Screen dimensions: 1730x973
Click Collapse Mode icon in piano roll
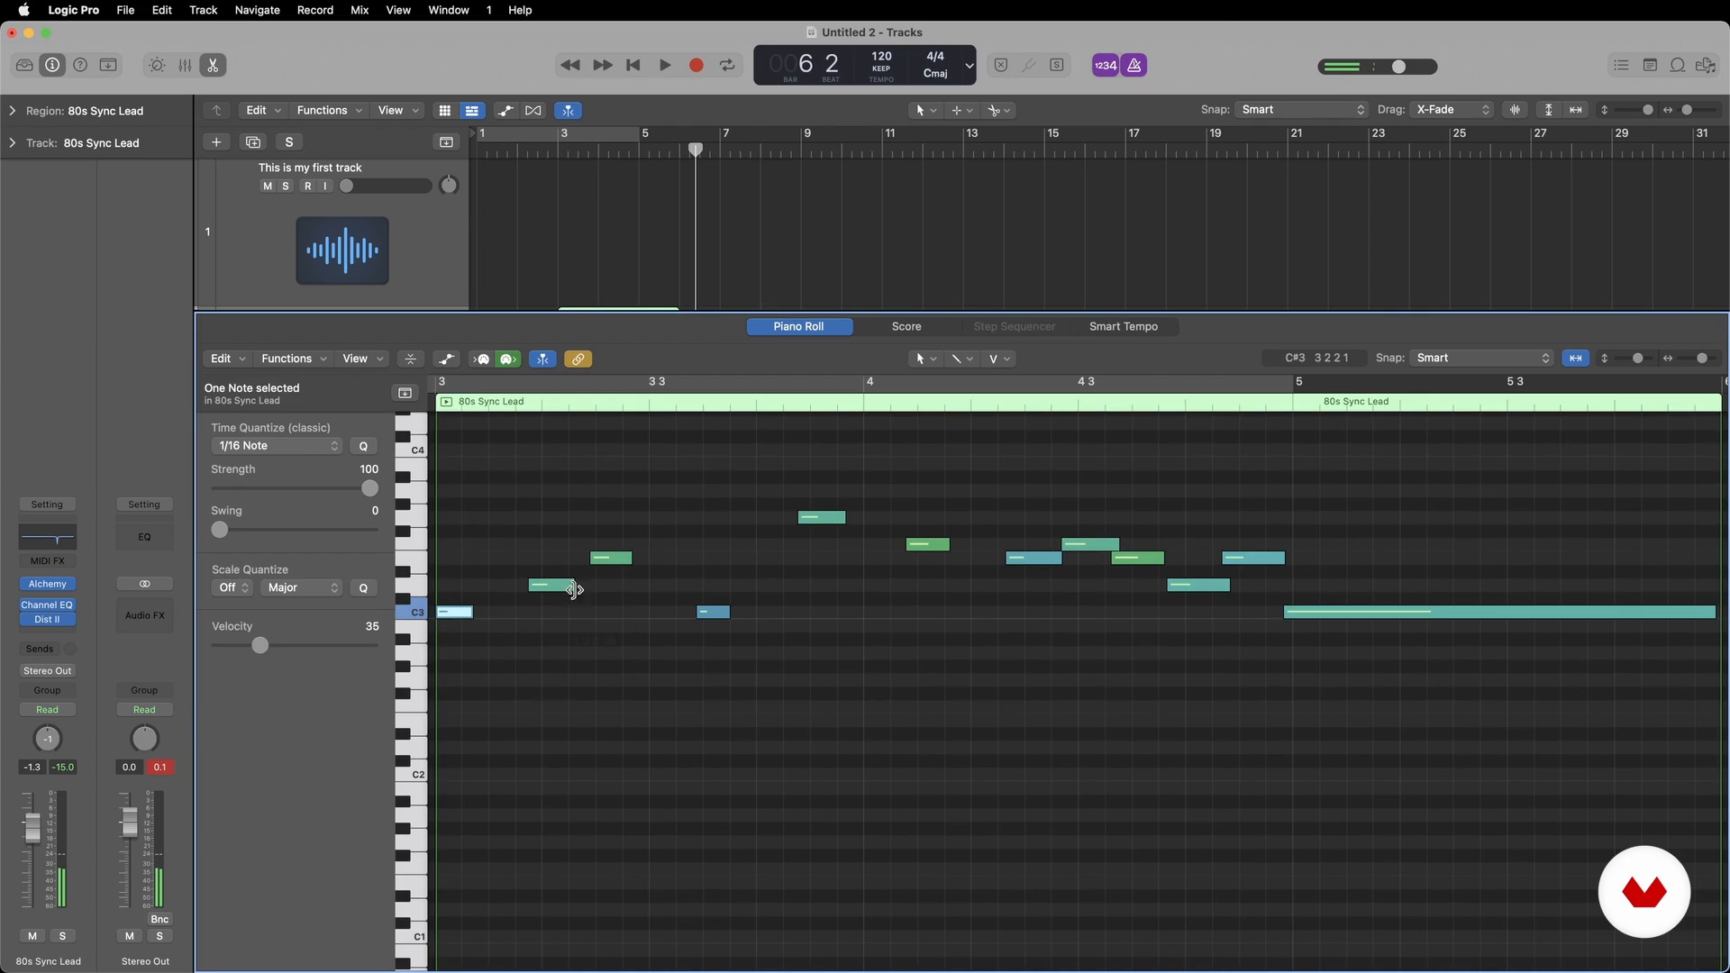click(411, 359)
